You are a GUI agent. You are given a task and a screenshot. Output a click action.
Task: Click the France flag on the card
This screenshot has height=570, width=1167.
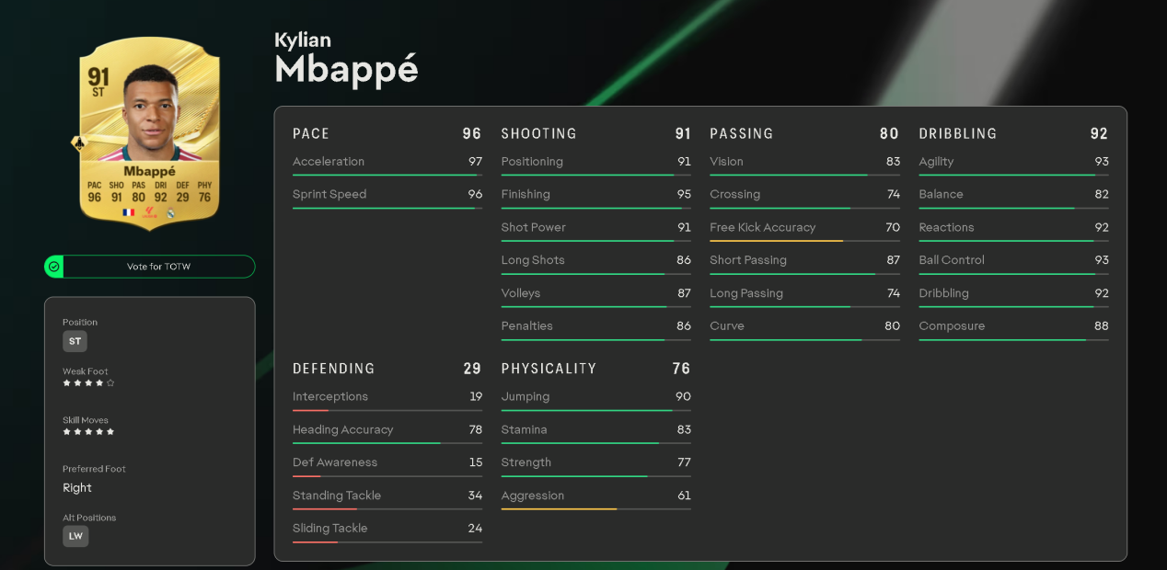tap(129, 212)
